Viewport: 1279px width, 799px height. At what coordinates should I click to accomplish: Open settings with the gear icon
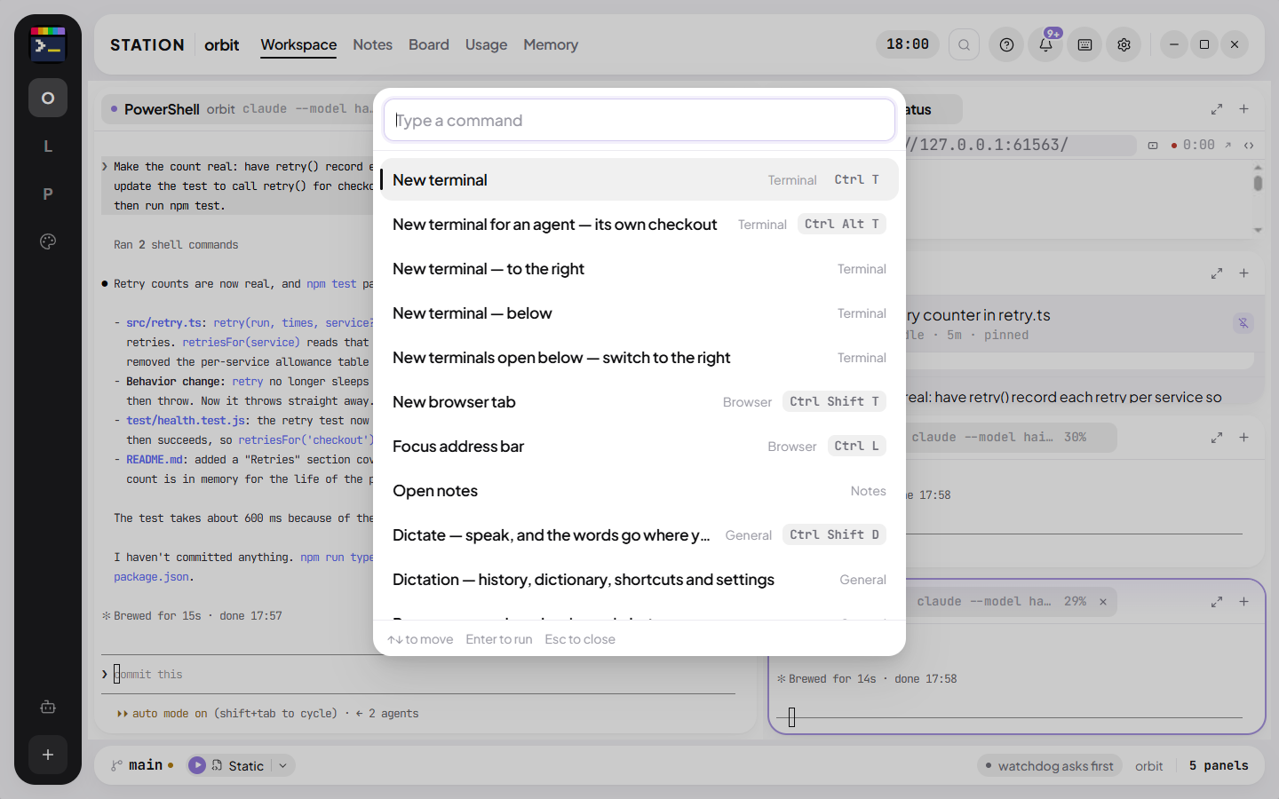click(1124, 44)
